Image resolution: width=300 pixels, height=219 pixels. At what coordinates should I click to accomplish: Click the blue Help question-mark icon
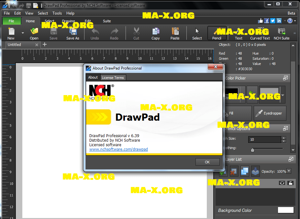[290, 21]
